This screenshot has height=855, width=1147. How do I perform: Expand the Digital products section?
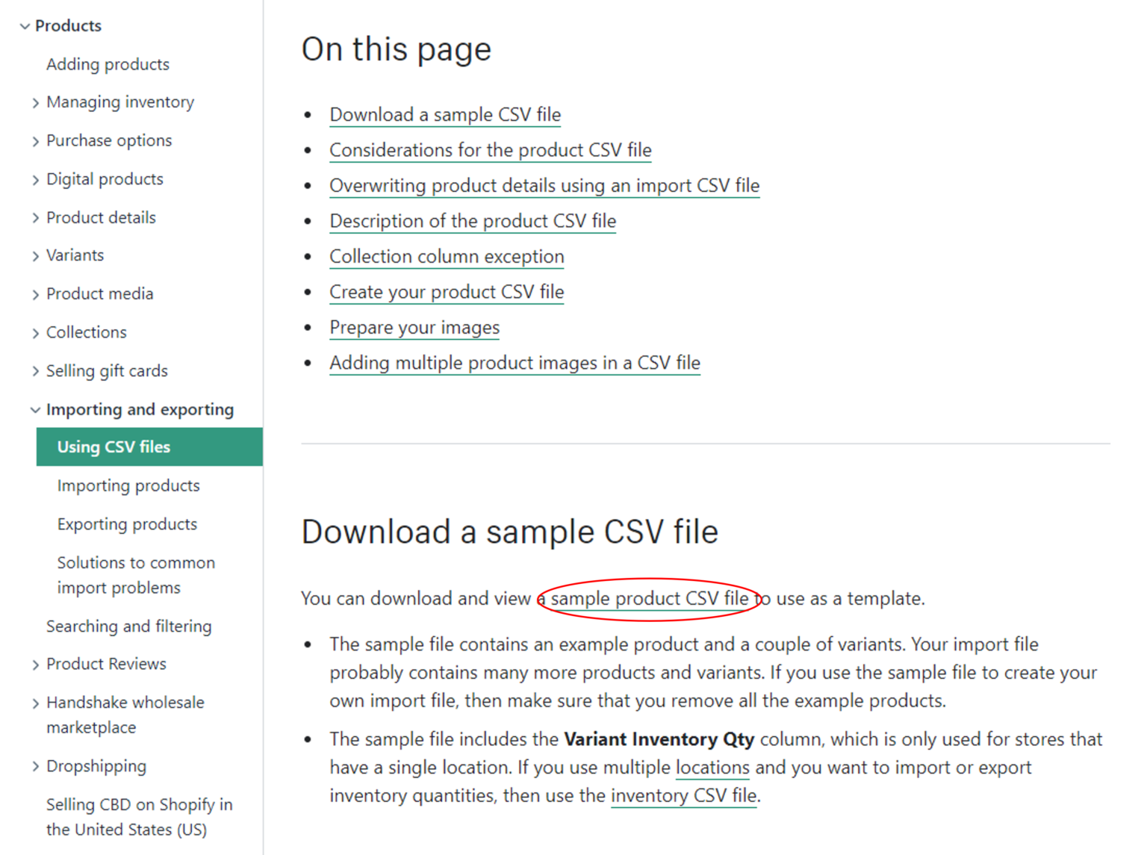pos(104,178)
